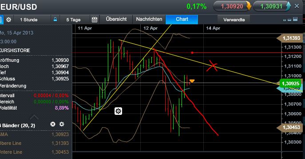
Task: Switch to the Nachrichten tab
Action: point(149,19)
